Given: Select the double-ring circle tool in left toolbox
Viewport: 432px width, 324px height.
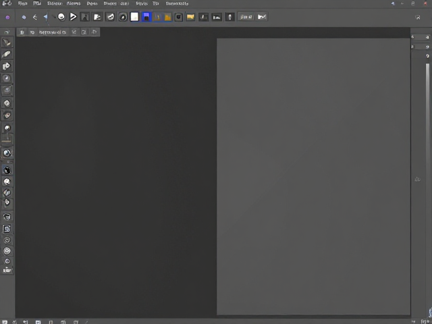Looking at the screenshot, I should coord(7,251).
